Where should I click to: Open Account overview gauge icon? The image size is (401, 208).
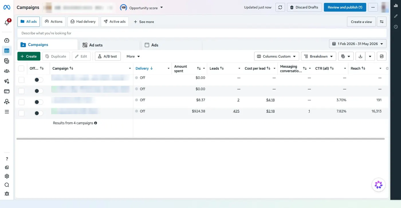pos(7,40)
